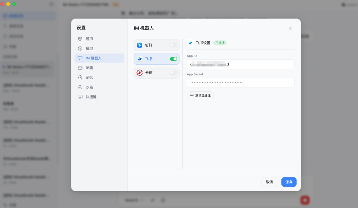Click the gear icon beside 通用

[80, 39]
